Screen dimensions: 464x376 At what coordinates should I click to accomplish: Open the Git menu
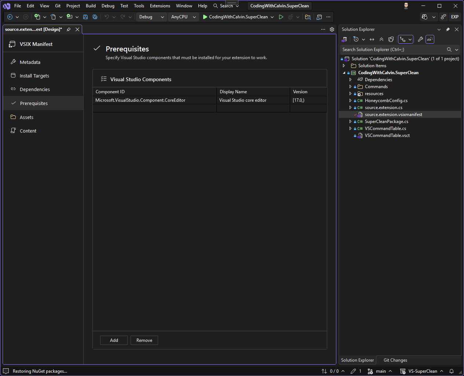(x=58, y=6)
